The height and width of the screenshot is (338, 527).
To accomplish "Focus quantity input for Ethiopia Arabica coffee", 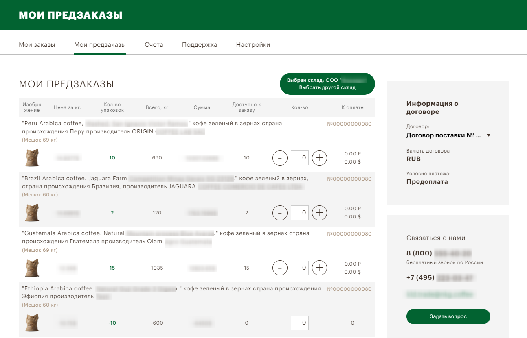I will click(299, 323).
